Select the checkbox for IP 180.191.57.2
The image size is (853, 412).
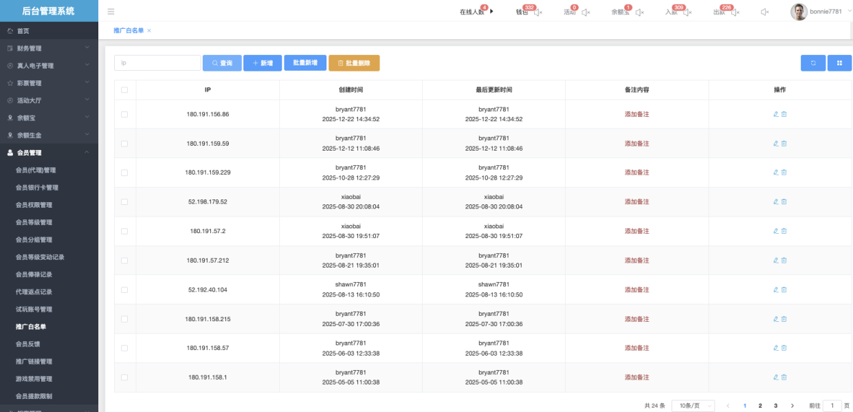point(124,231)
